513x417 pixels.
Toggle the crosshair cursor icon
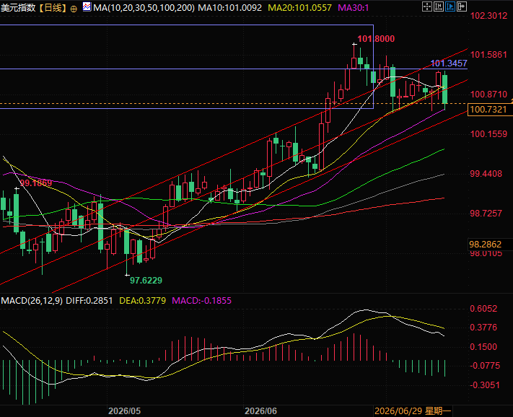click(x=427, y=6)
